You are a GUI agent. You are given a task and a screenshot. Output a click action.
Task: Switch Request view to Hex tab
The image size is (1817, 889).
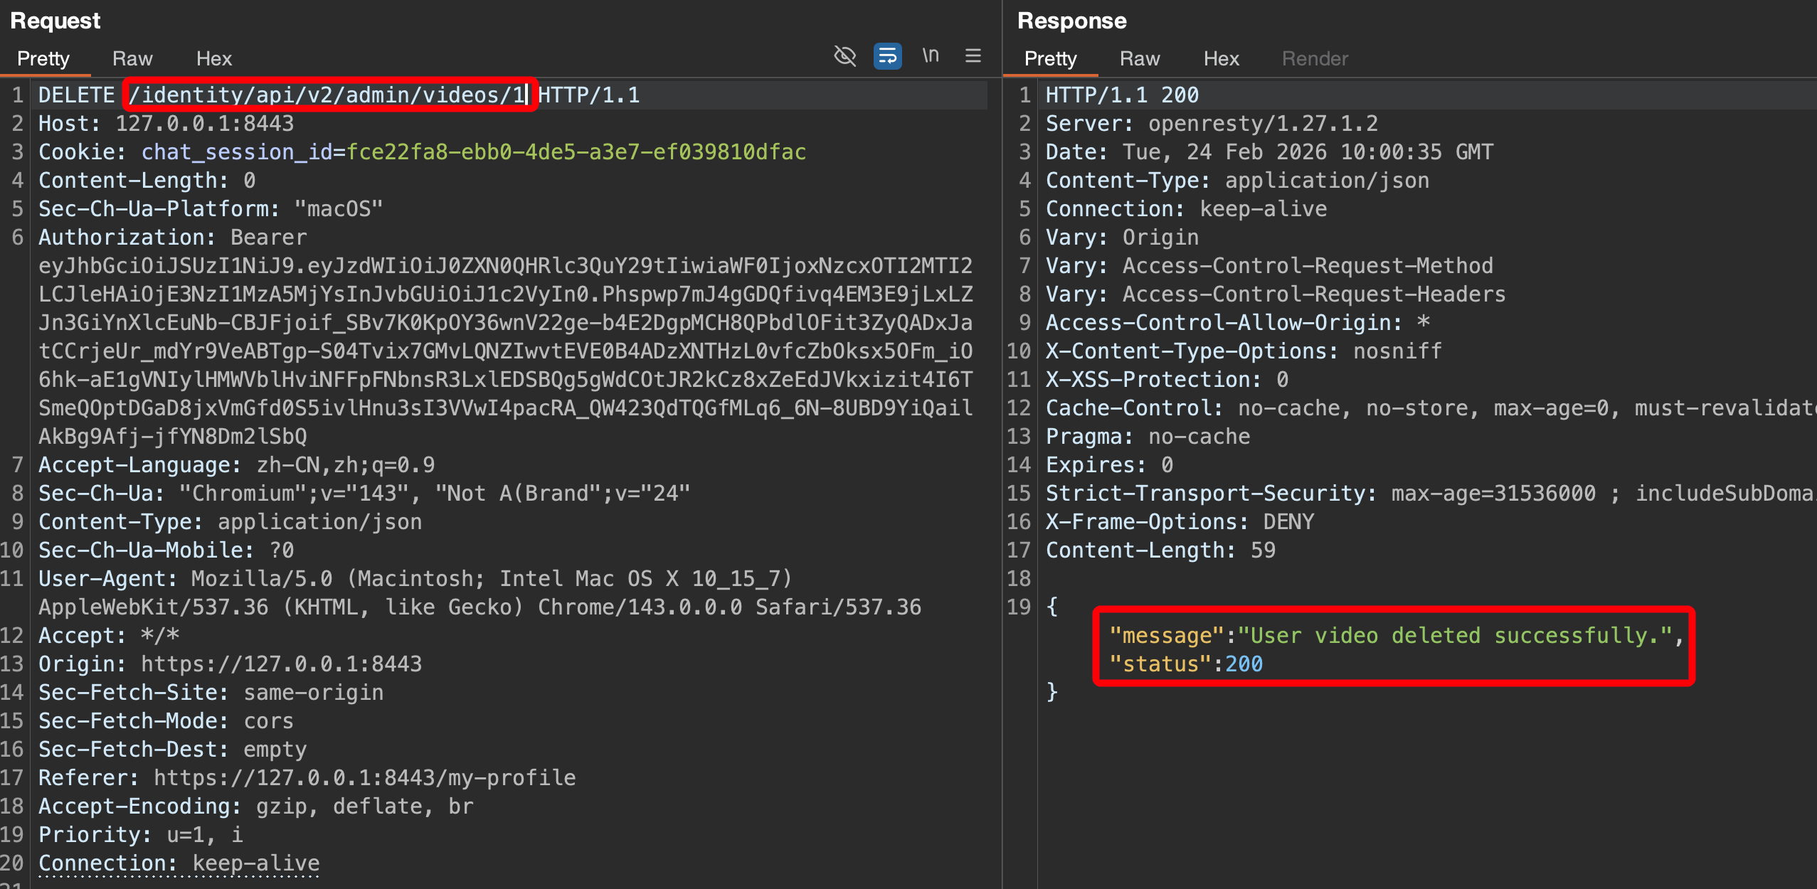(213, 59)
